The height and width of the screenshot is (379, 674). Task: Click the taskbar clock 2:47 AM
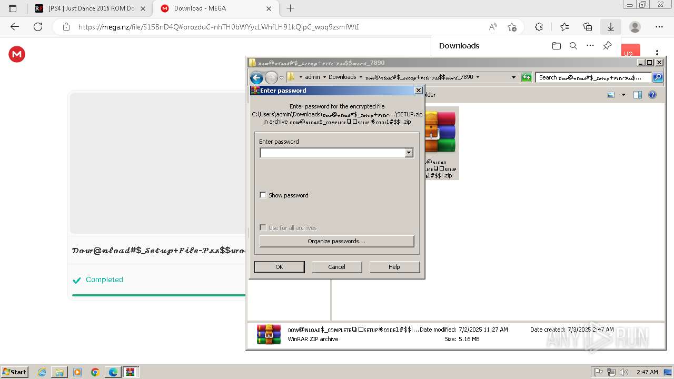pyautogui.click(x=647, y=372)
